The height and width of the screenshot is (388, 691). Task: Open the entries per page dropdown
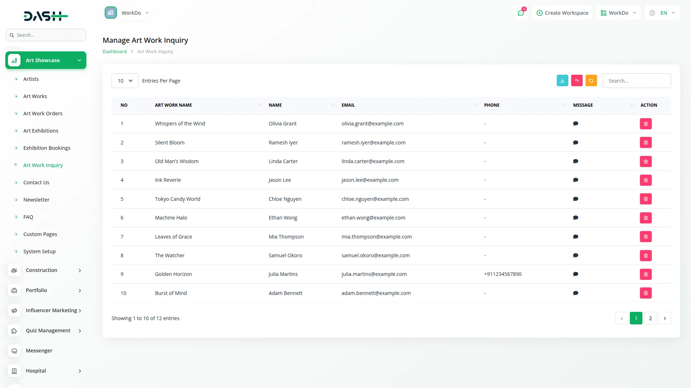pos(125,81)
